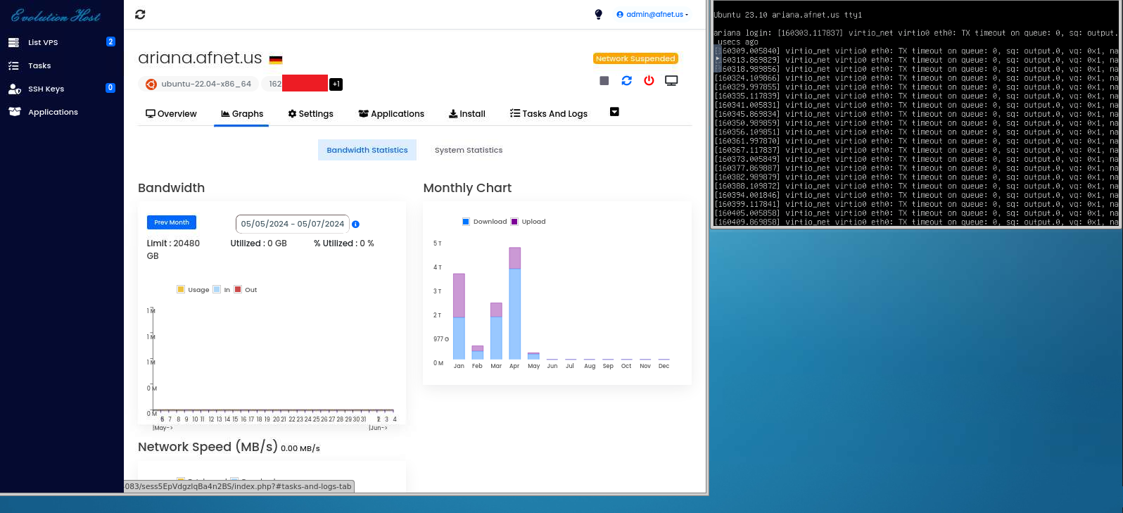
Task: Switch to the Settings tab
Action: [310, 114]
